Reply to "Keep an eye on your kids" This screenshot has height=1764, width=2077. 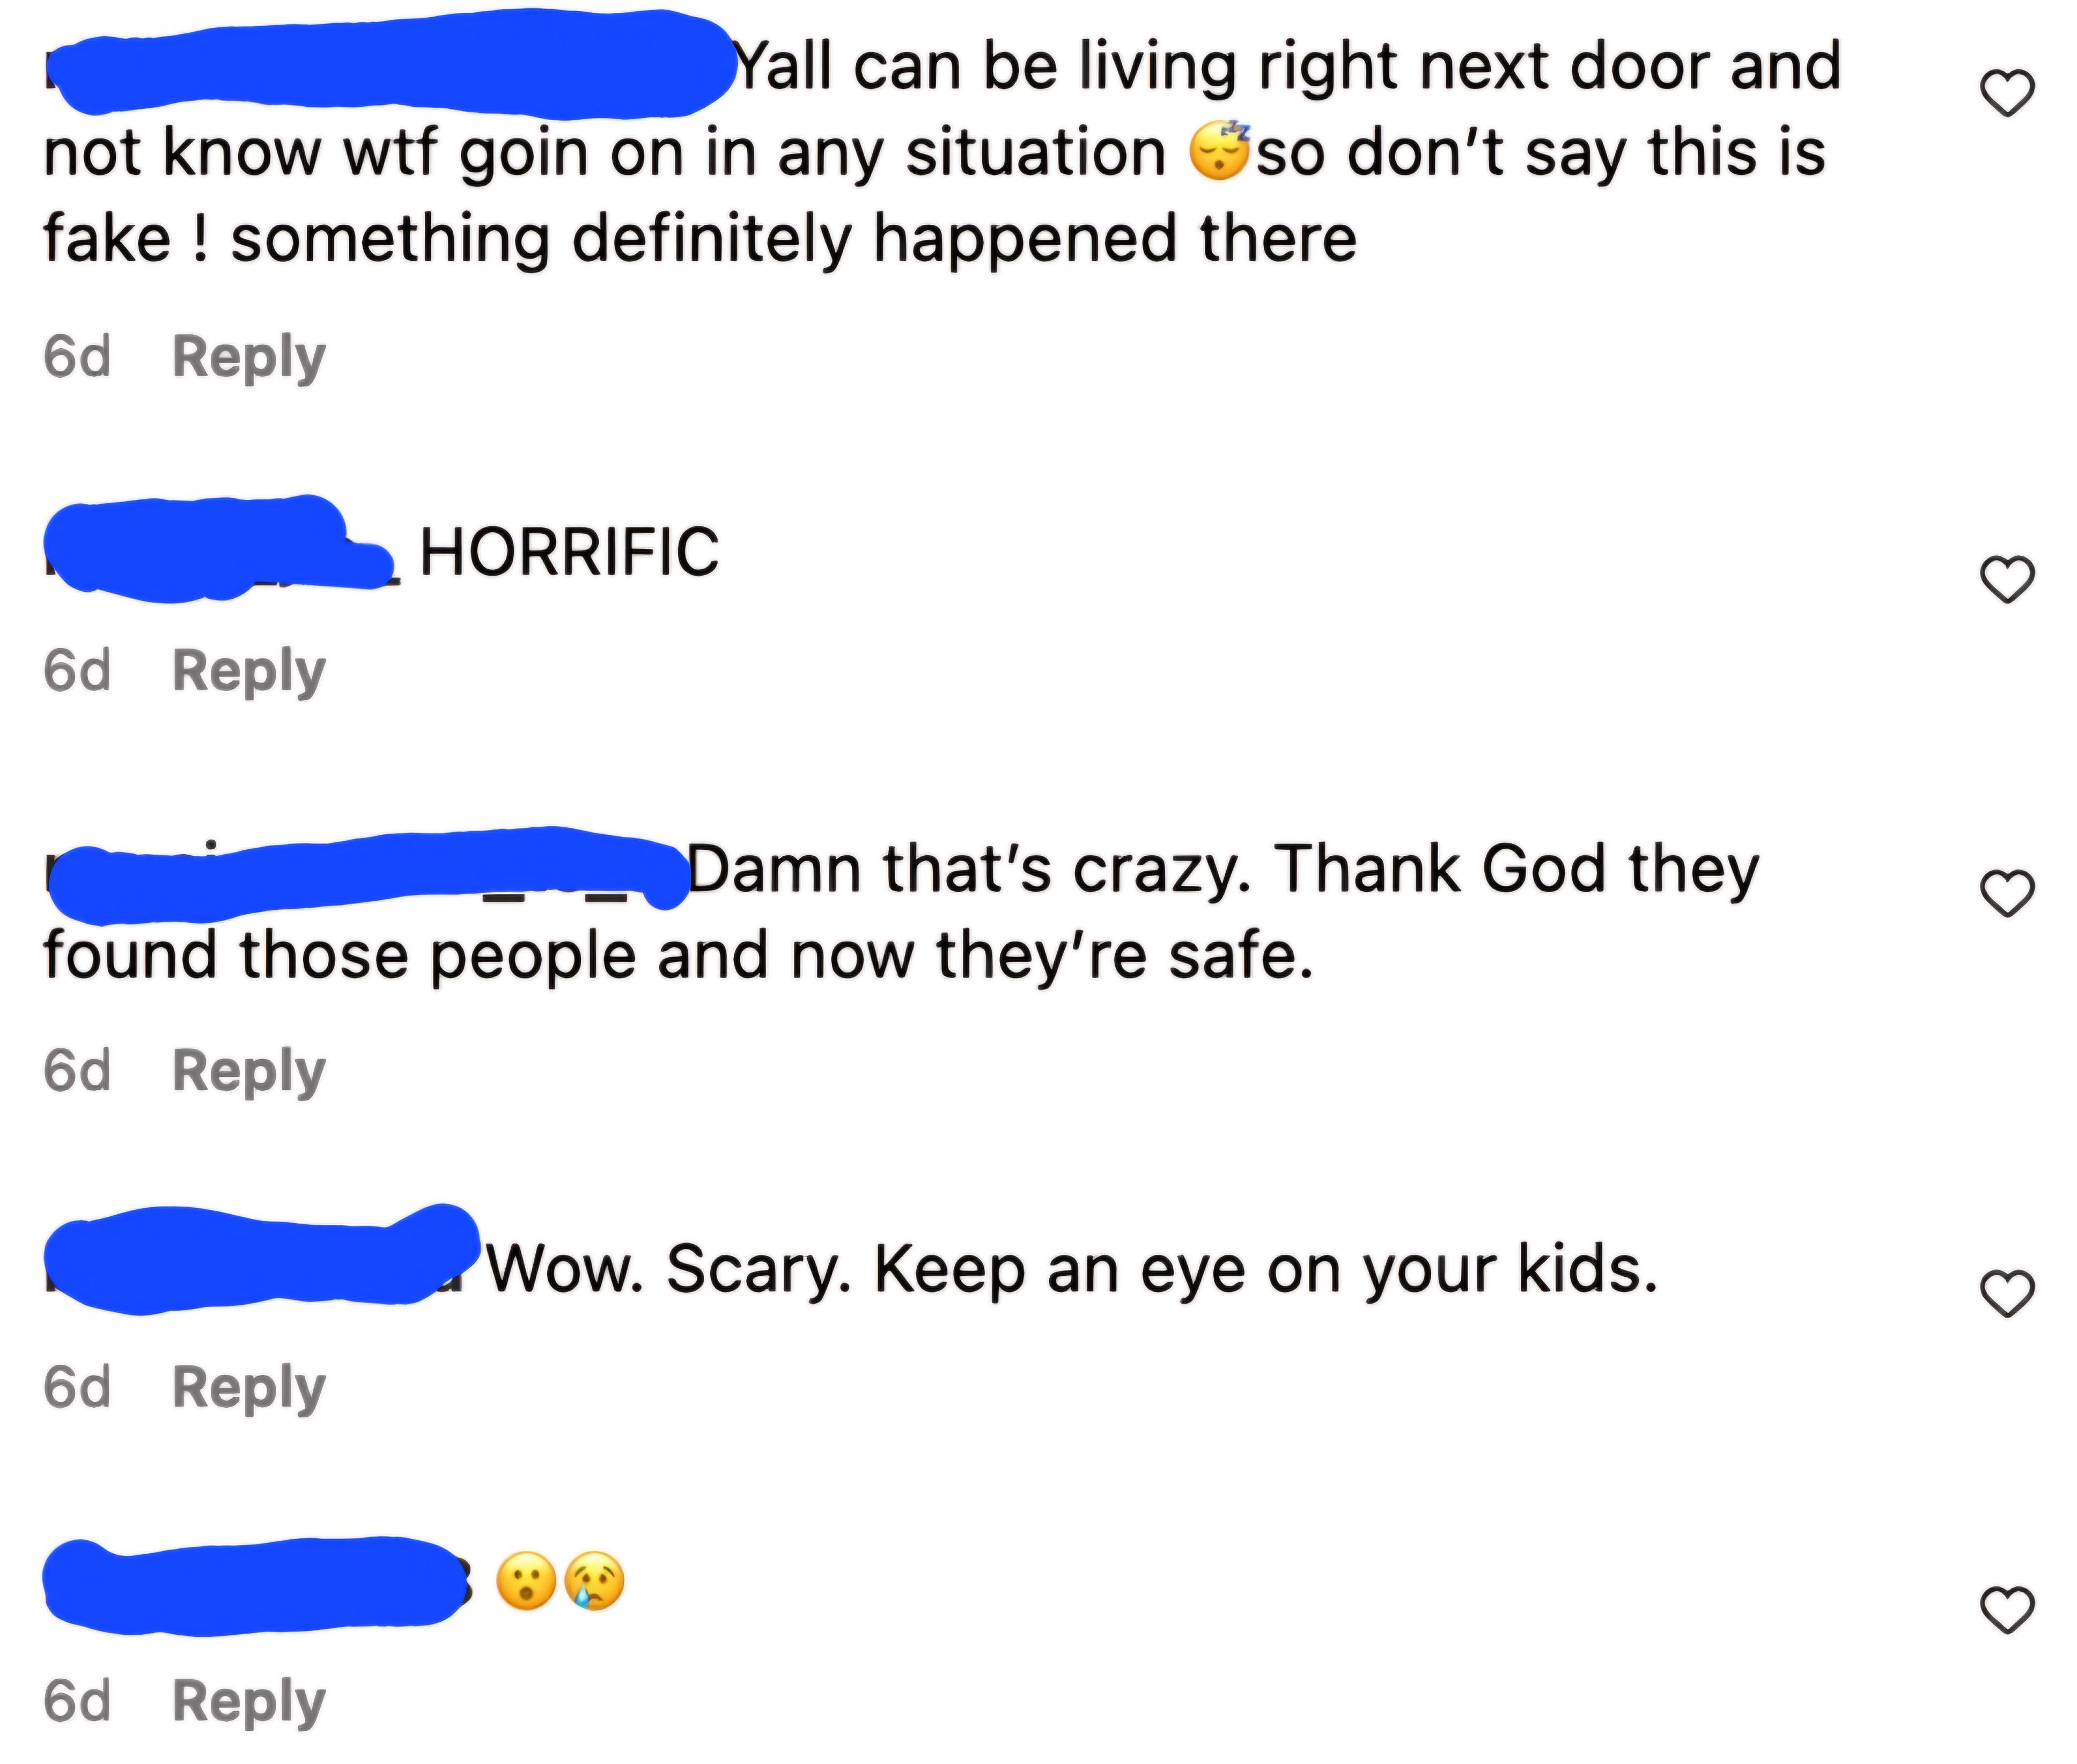249,1388
